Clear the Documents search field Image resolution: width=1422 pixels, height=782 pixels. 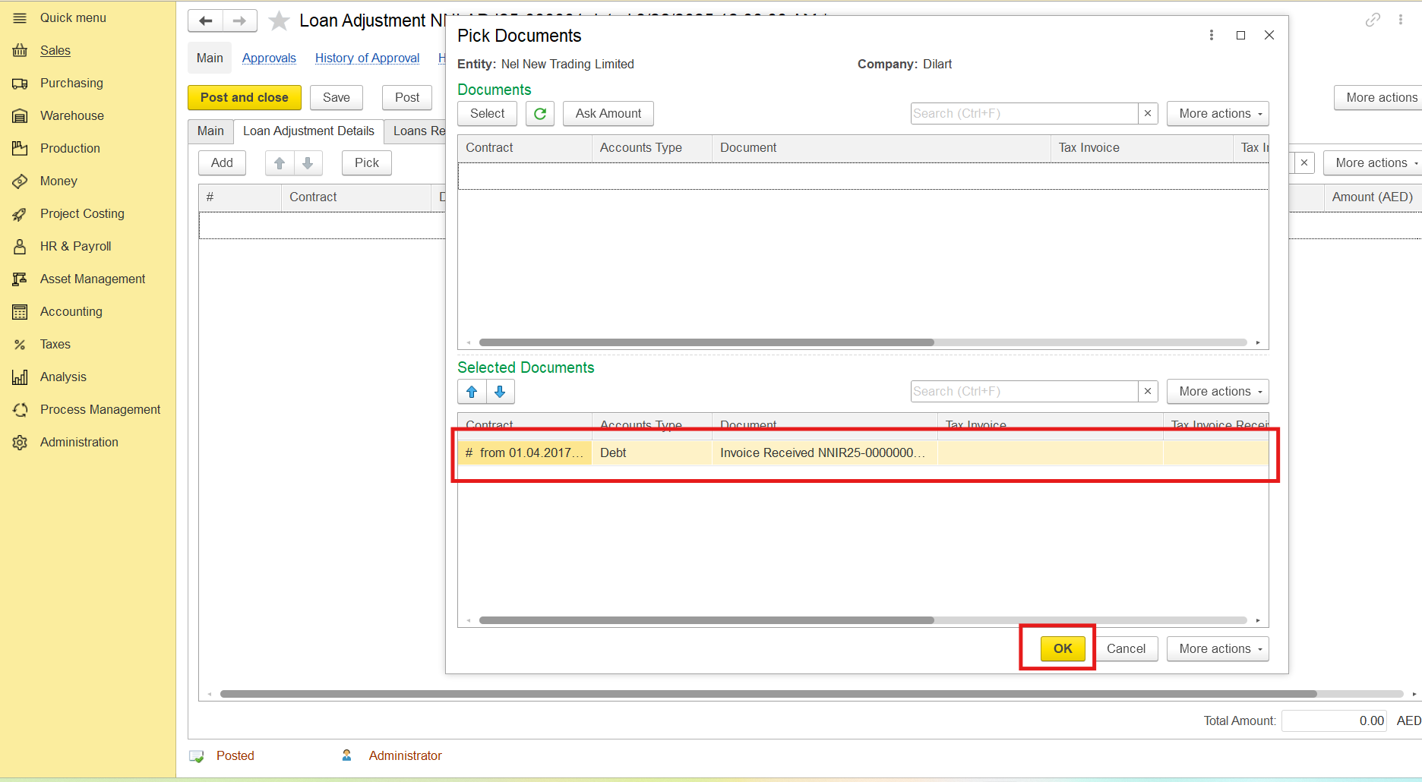point(1148,114)
